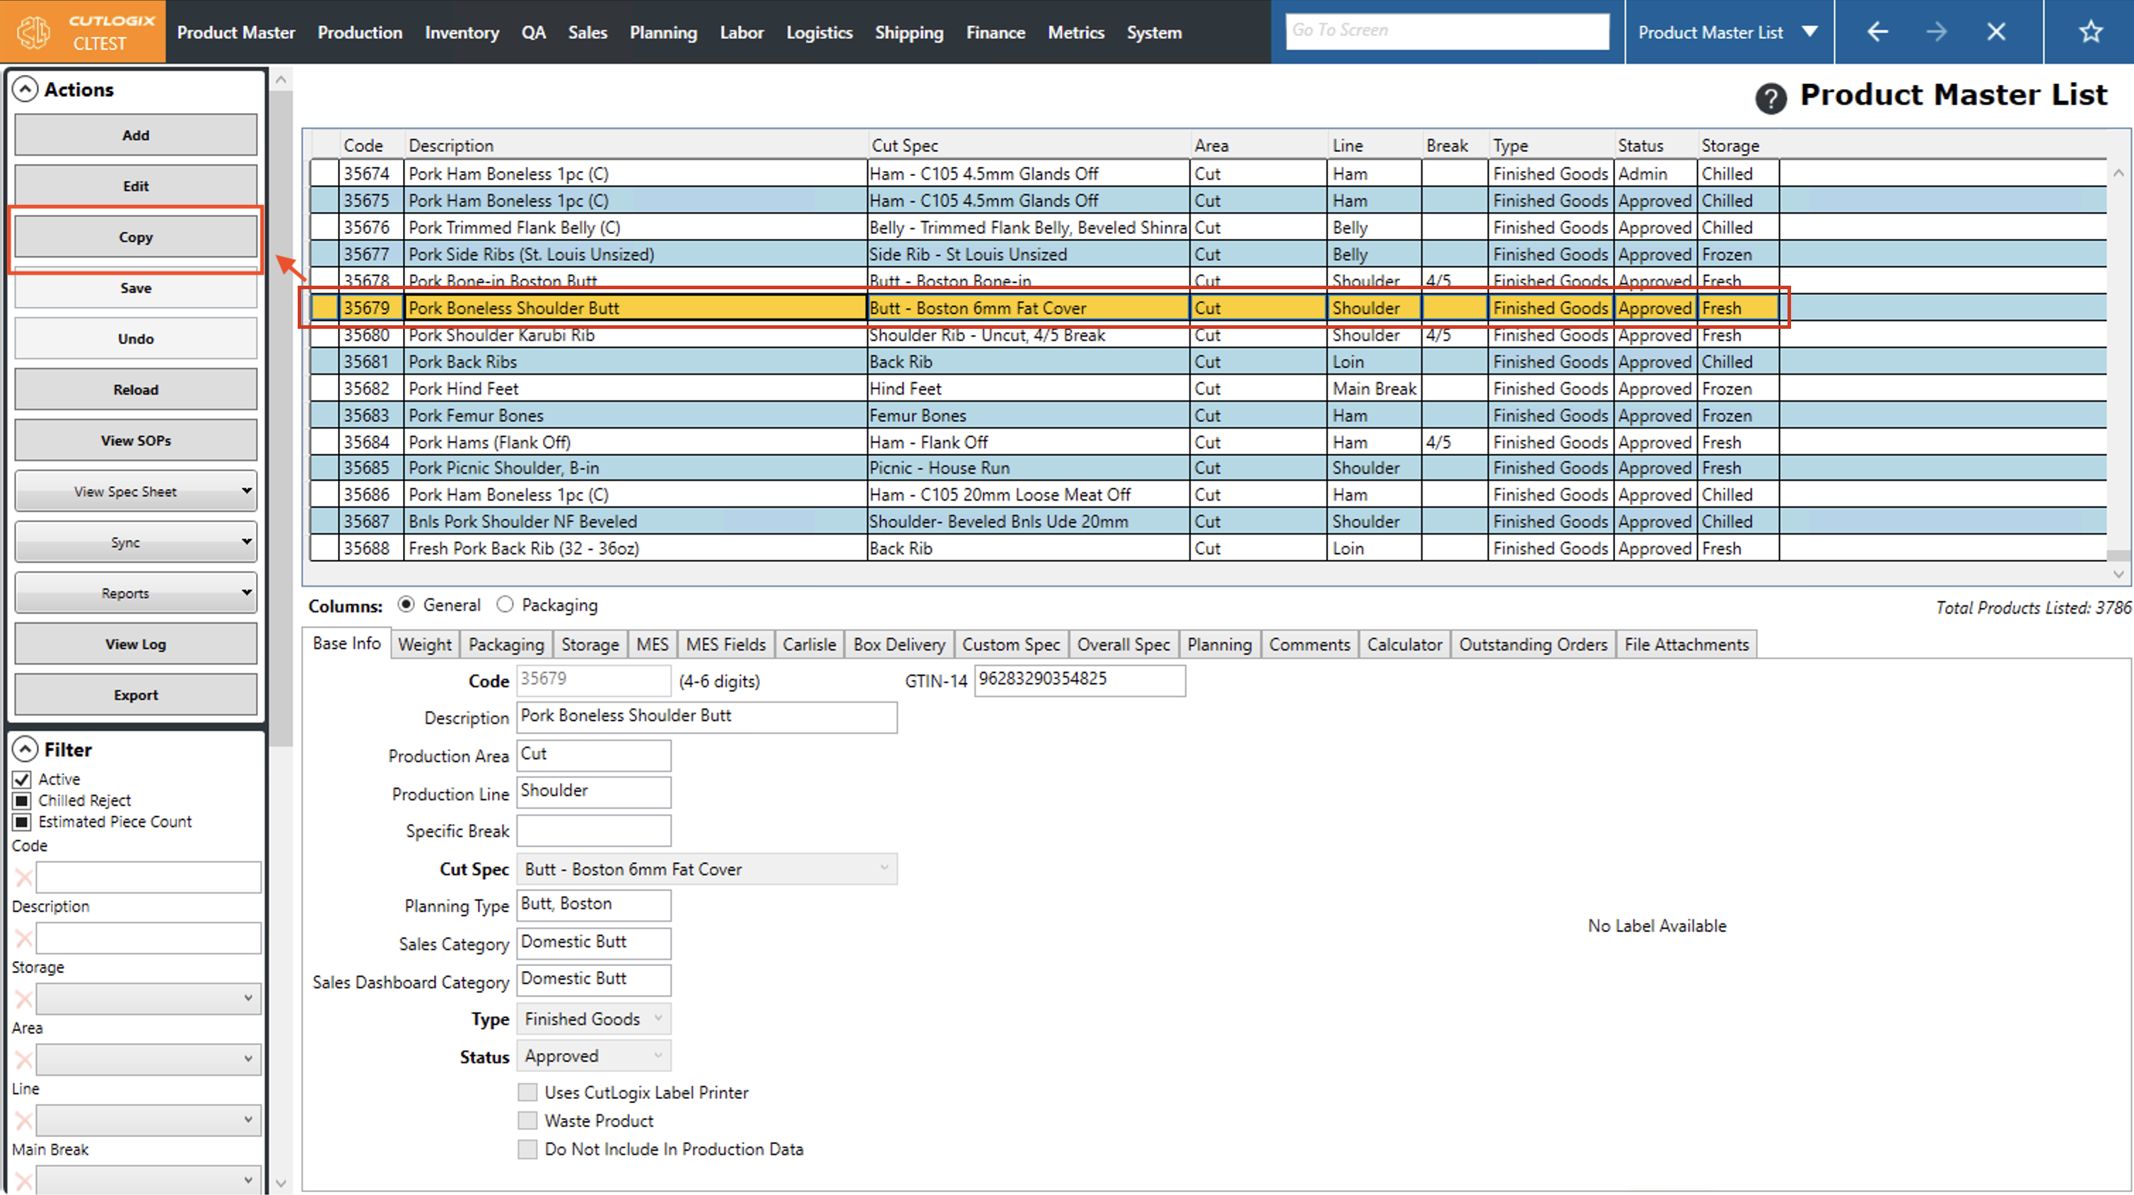Click the favorites star icon
This screenshot has width=2134, height=1195.
tap(2090, 33)
